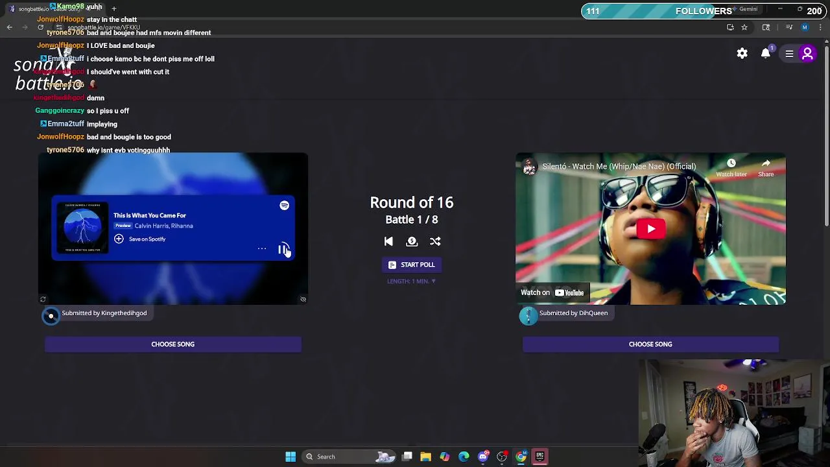Toggle hide-embed eye icon on left song
Image resolution: width=830 pixels, height=467 pixels.
pyautogui.click(x=303, y=299)
